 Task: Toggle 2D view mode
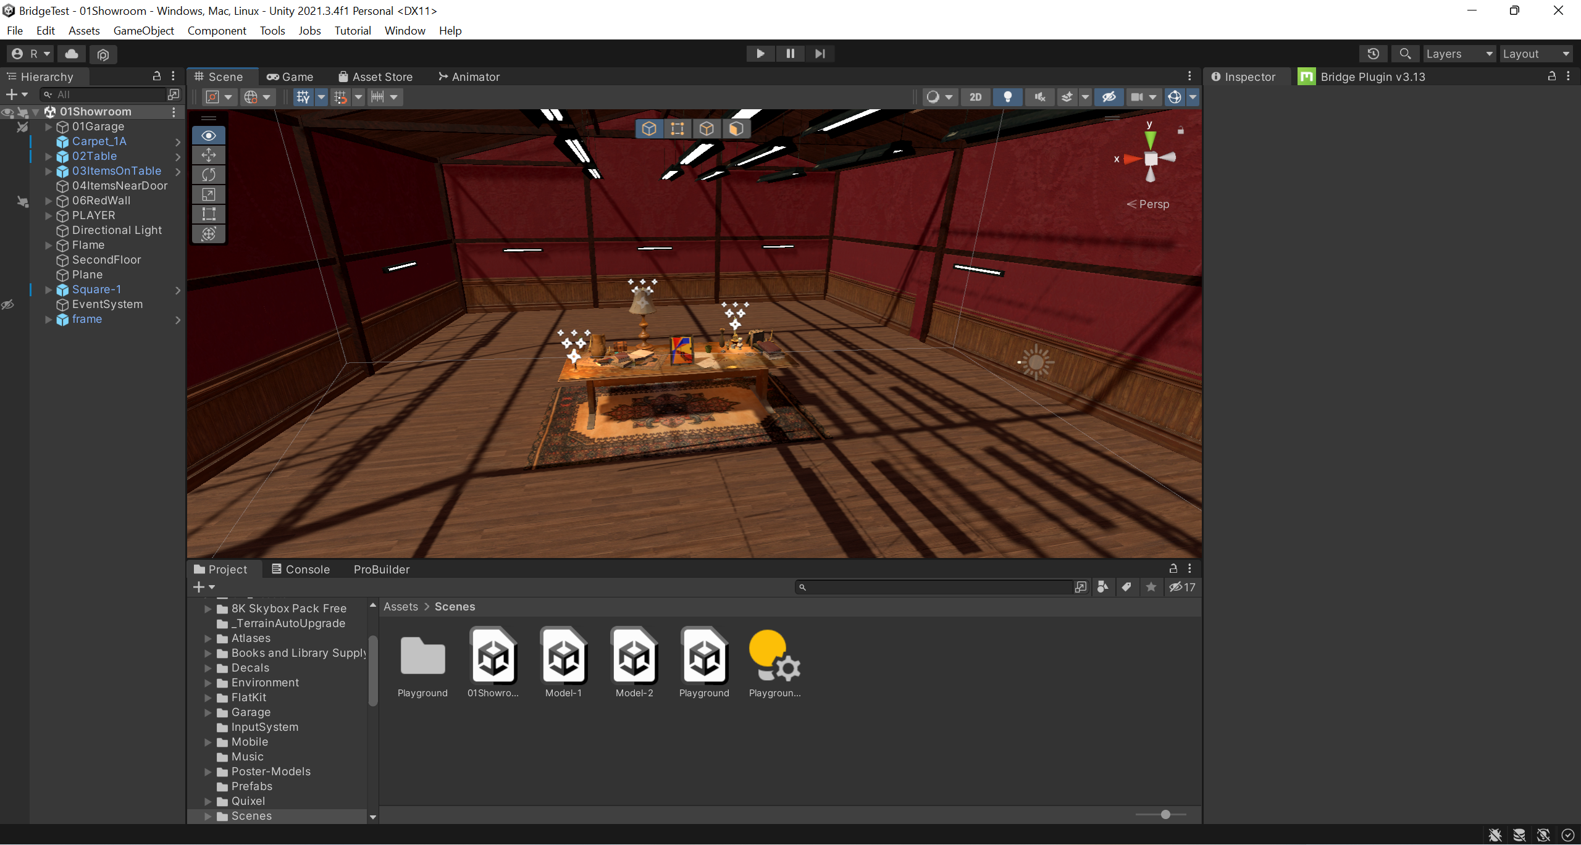[x=975, y=97]
